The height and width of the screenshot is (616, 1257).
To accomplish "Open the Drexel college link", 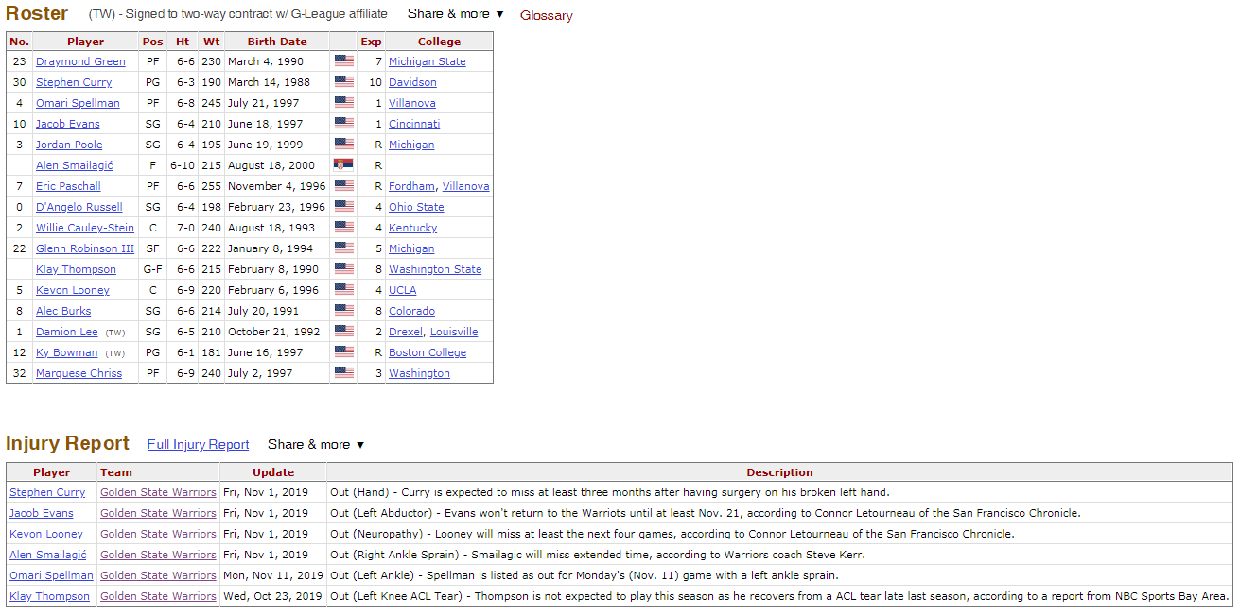I will point(406,332).
